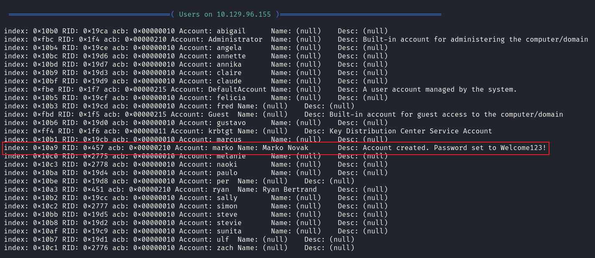Click the DefaultAccount account name
This screenshot has width=595, height=258.
pyautogui.click(x=238, y=89)
